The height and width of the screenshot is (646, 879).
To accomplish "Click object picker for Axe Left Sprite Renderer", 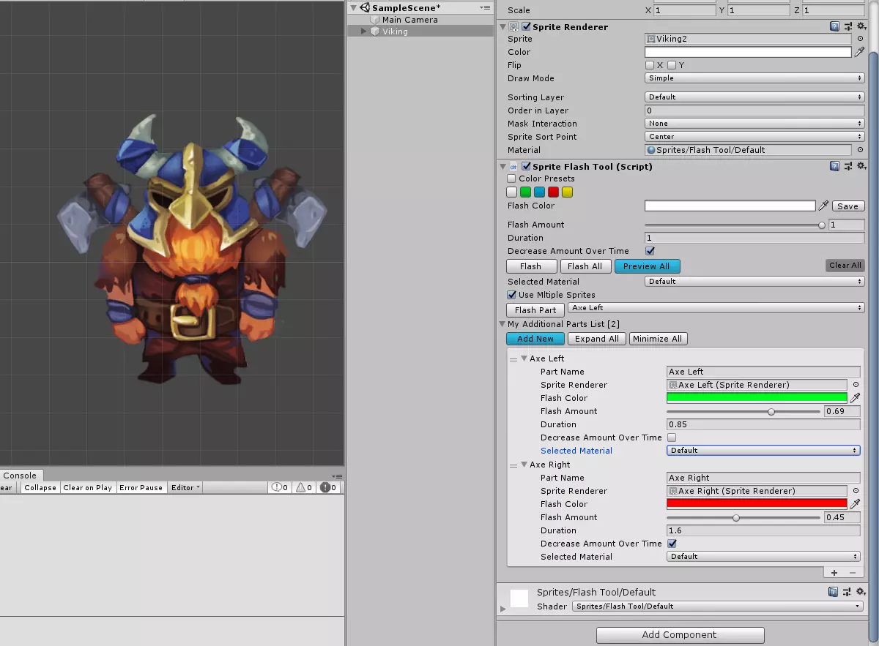I will [856, 385].
